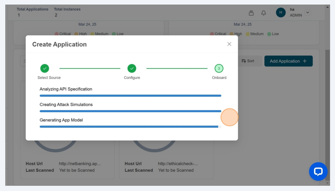Open the netbanking host URL link

(x=80, y=163)
